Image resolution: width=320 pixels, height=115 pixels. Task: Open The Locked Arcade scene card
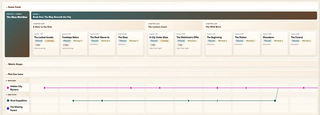coord(46,43)
